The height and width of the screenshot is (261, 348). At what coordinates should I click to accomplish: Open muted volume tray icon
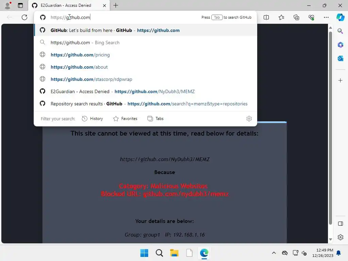click(304, 253)
